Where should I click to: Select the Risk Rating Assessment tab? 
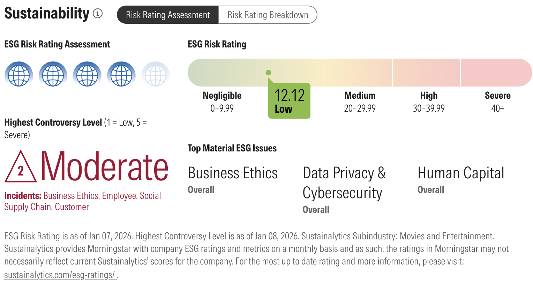[x=168, y=15]
